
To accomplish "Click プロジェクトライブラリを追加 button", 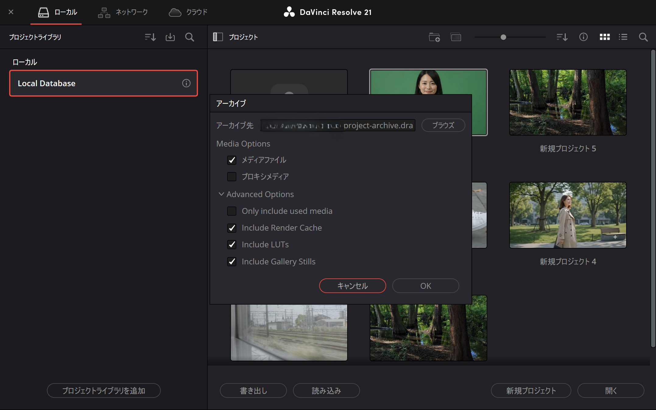I will point(104,391).
